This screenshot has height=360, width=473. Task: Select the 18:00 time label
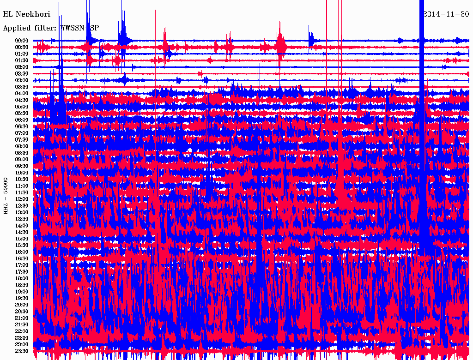pos(21,278)
